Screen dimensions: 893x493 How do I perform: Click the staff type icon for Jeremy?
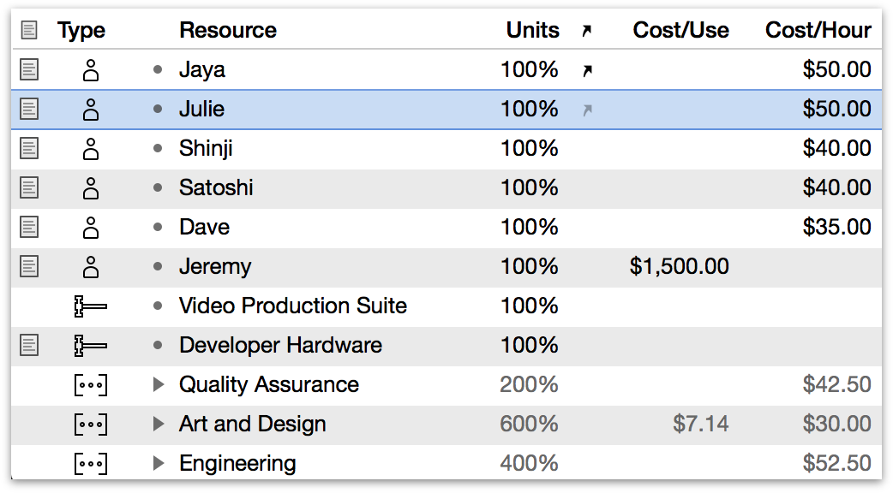point(91,267)
